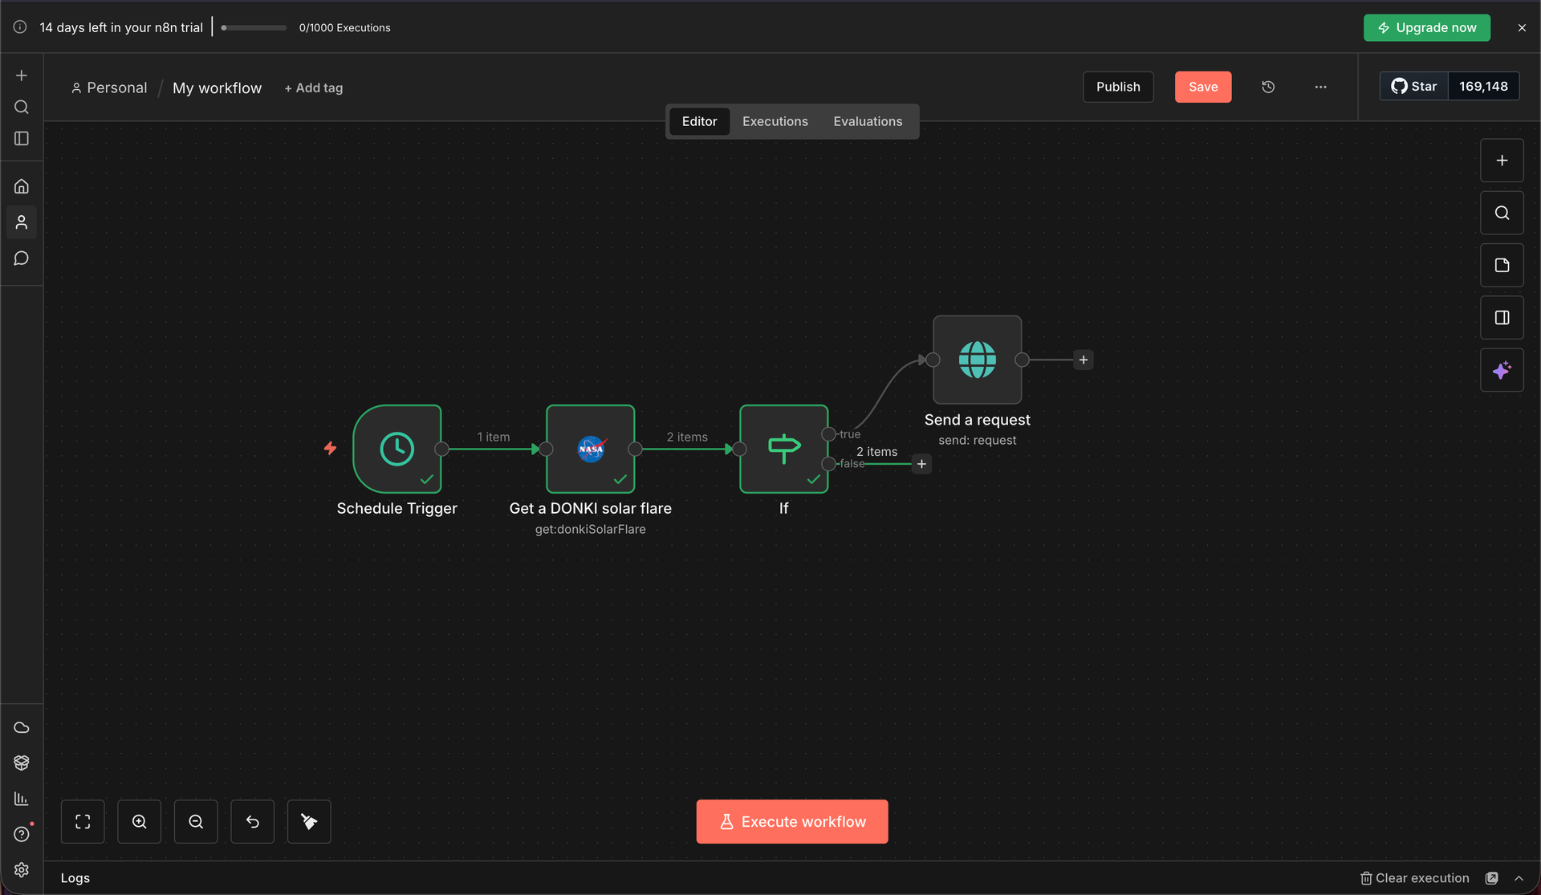Expand the Logs panel chevron
This screenshot has height=895, width=1541.
(x=1519, y=878)
